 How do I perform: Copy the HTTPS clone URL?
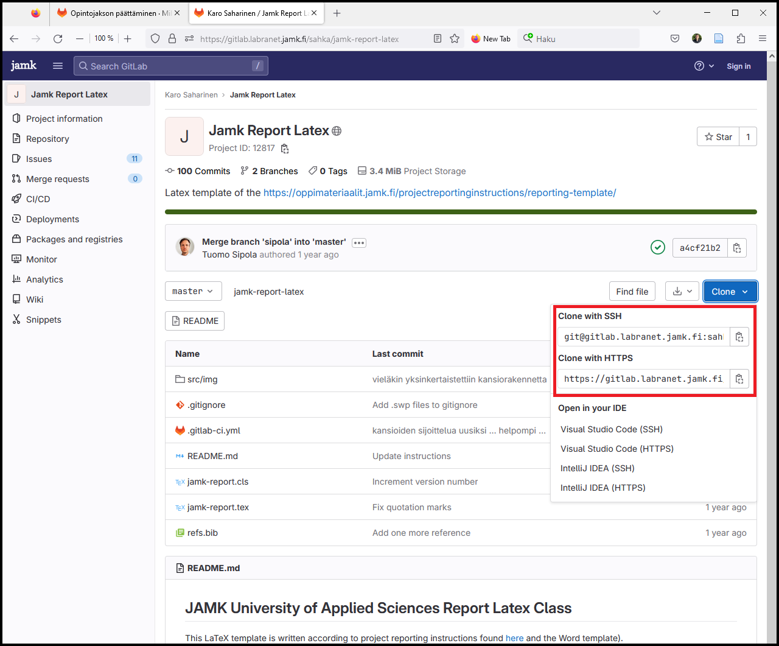click(x=739, y=379)
